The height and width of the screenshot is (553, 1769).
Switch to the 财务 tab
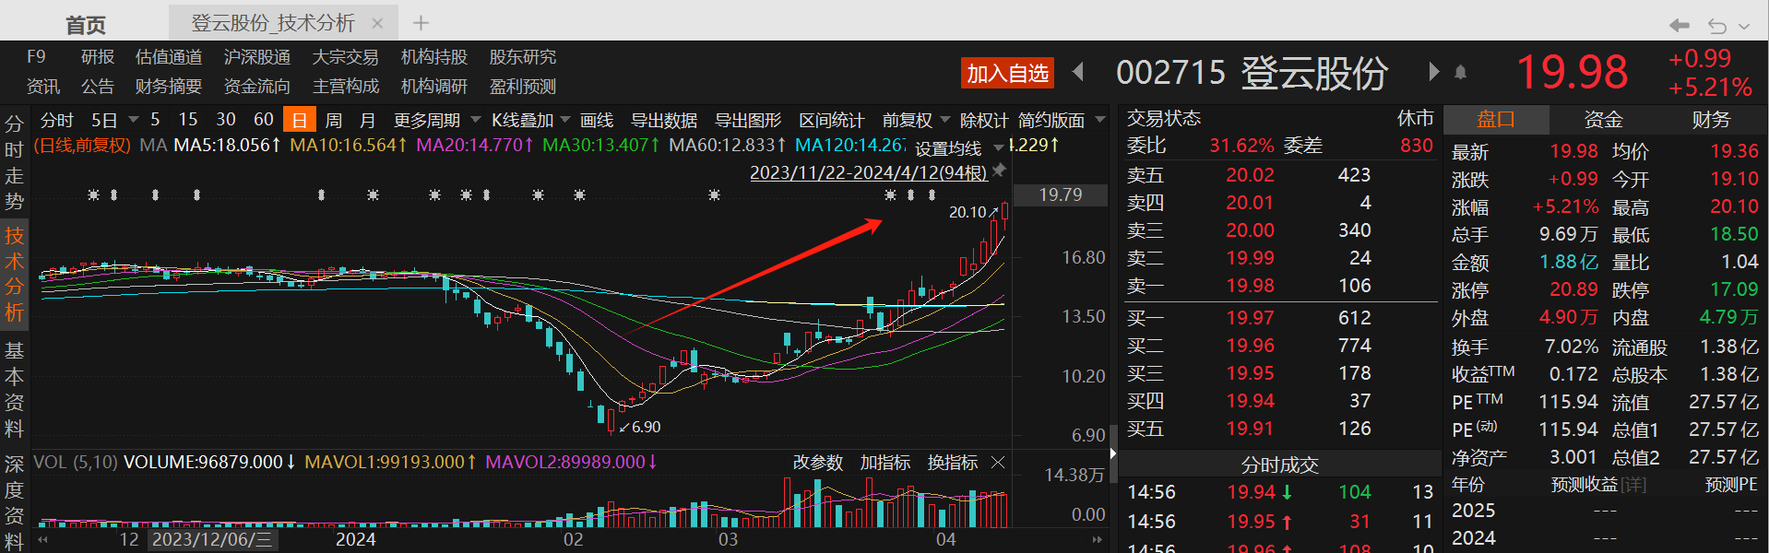tap(1711, 119)
